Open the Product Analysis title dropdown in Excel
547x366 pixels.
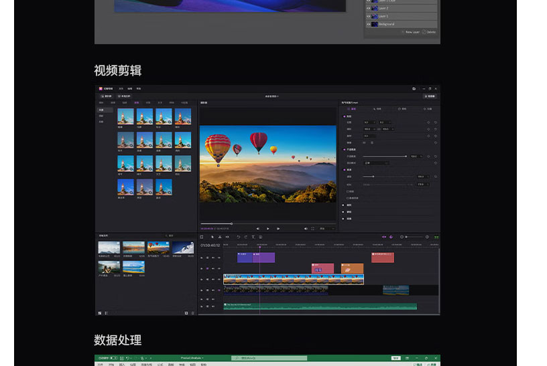point(192,358)
